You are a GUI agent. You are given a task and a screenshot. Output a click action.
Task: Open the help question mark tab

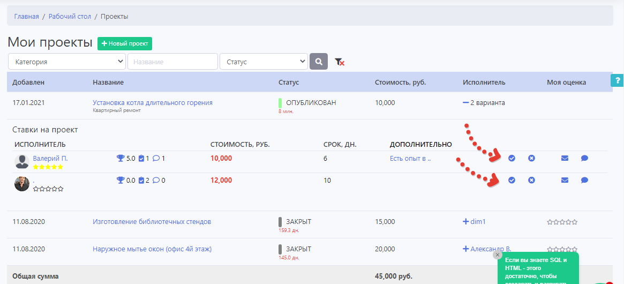tap(617, 80)
